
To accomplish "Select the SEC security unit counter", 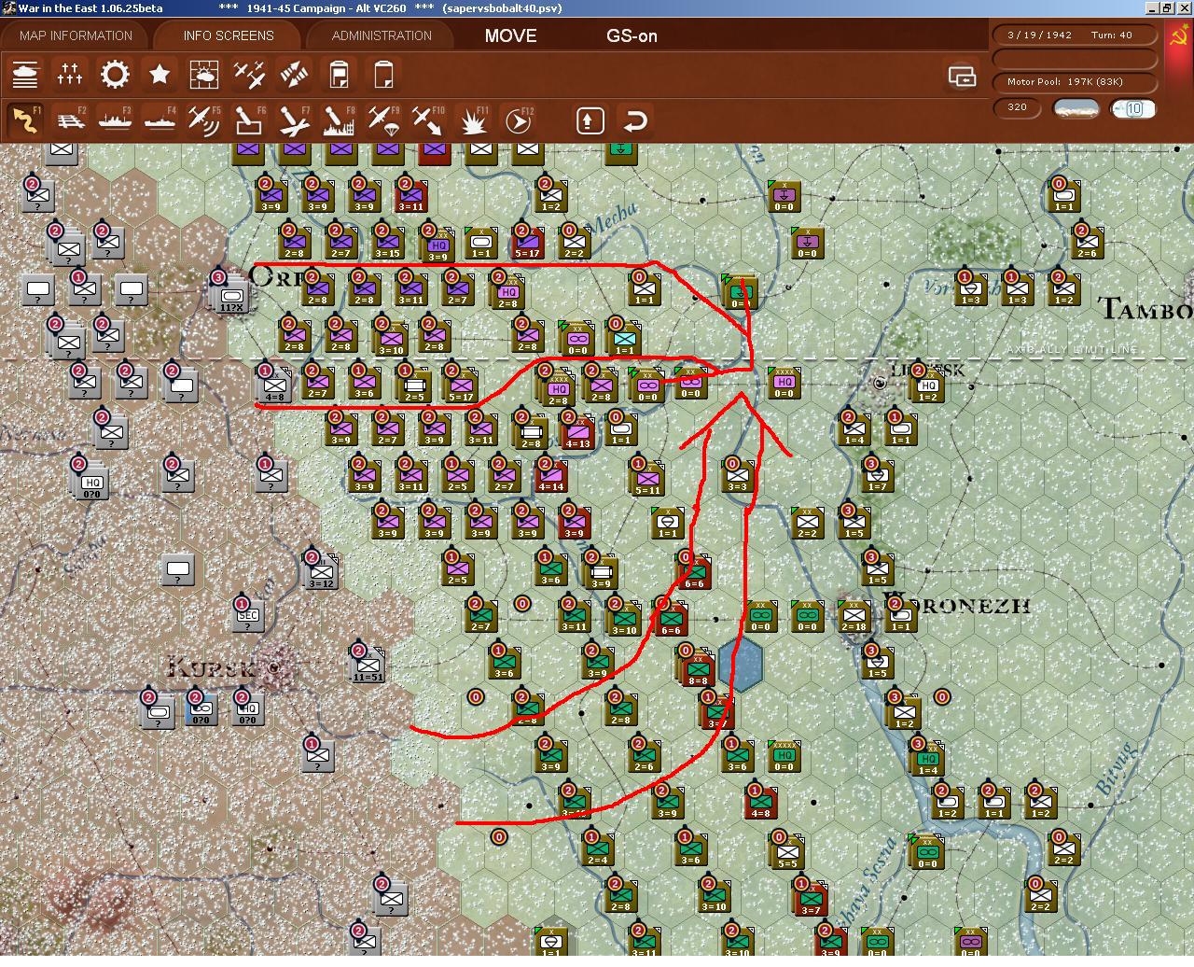I will [x=248, y=615].
